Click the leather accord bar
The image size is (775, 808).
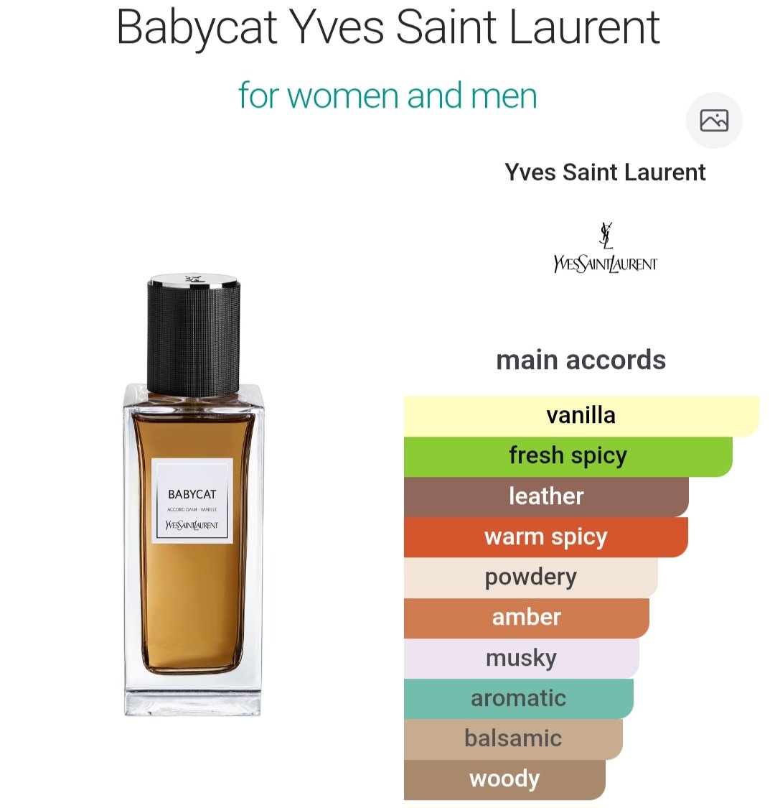tap(546, 497)
